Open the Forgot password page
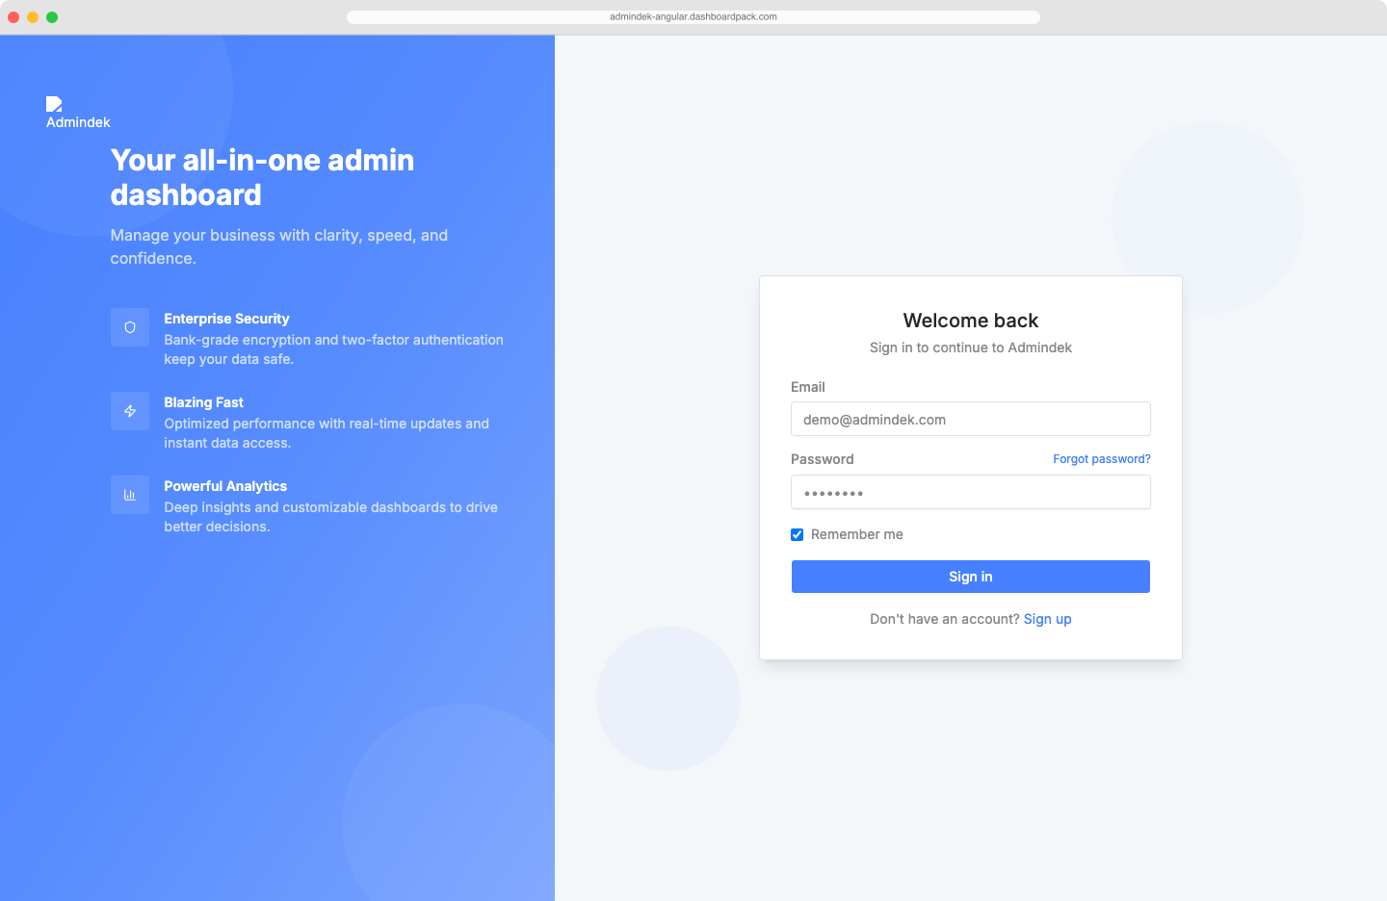Screen dimensions: 1387x901 point(1101,459)
